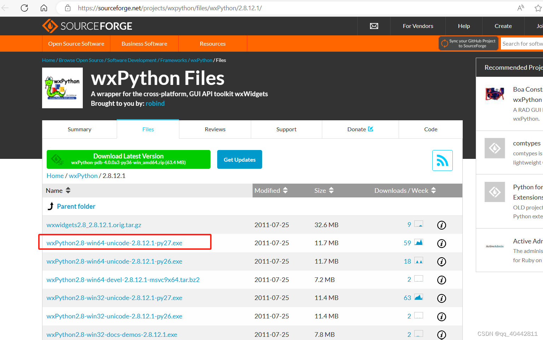Click For Vendors in header

coord(418,26)
